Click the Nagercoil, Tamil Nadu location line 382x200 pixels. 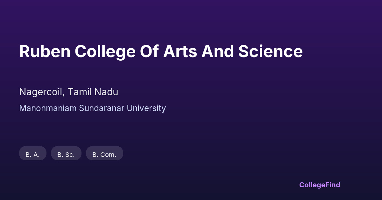coord(69,92)
